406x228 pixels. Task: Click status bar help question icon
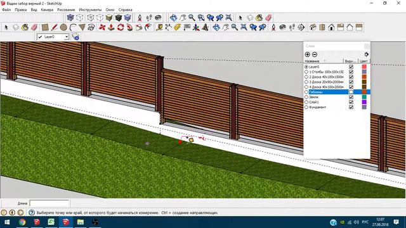pos(32,213)
